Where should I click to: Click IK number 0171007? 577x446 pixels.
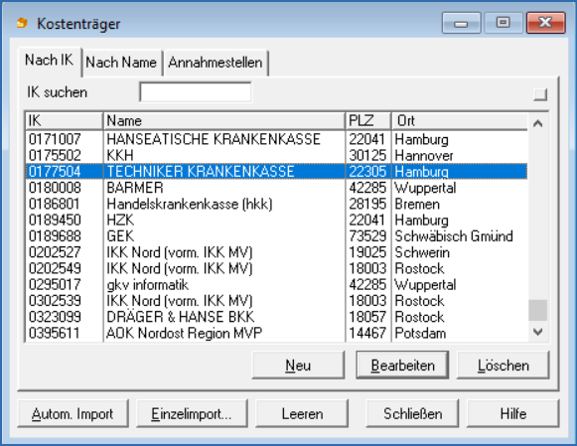point(55,139)
